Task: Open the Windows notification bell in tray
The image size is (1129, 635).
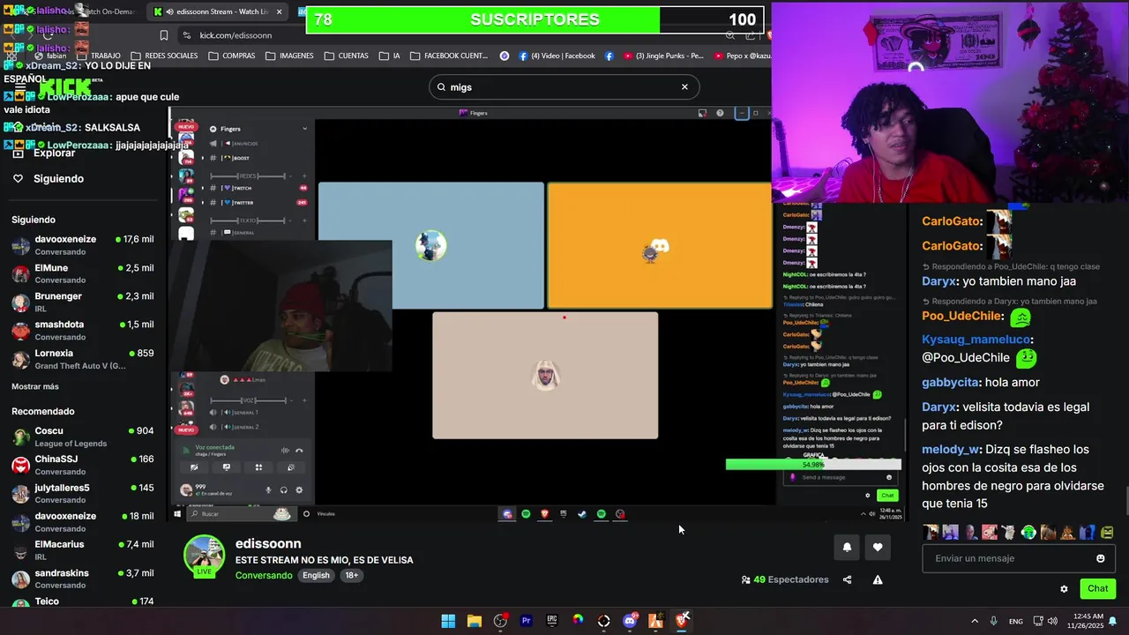Action: 1113,621
